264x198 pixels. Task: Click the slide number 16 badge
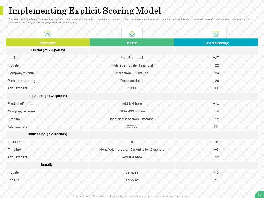tap(259, 194)
